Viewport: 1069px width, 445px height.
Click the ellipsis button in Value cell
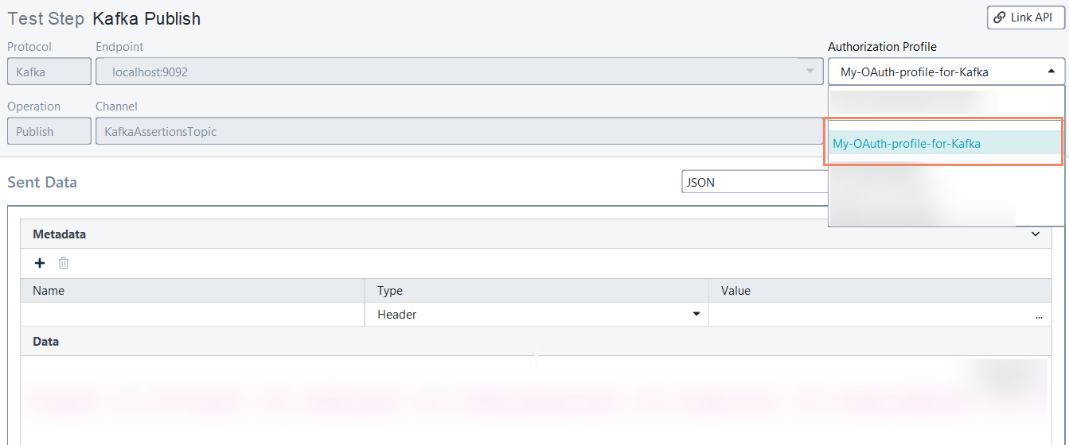(x=1039, y=315)
